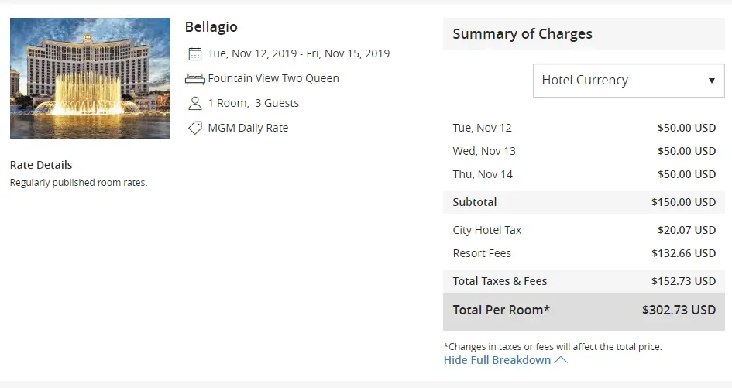Click the bed icon for room type
Image resolution: width=732 pixels, height=388 pixels.
pos(195,79)
